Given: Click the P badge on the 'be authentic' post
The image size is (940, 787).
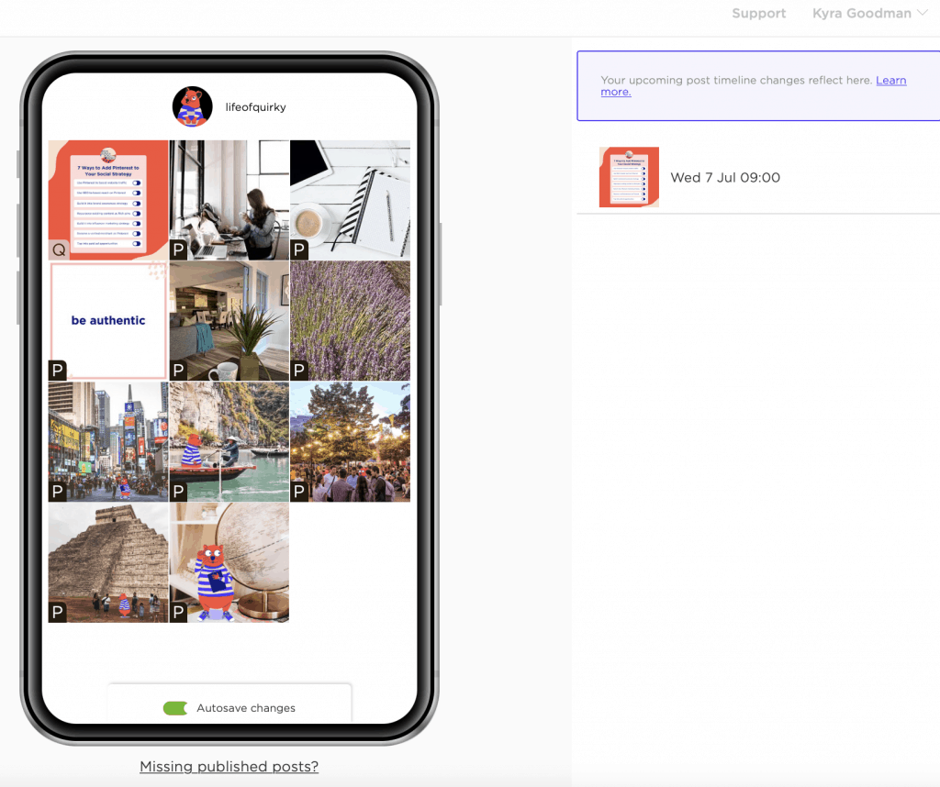Looking at the screenshot, I should coord(58,371).
